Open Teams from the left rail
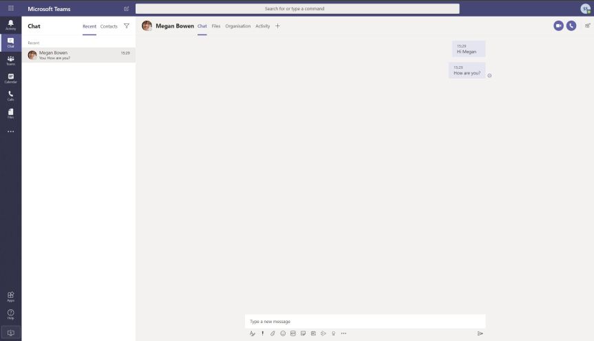 10,61
